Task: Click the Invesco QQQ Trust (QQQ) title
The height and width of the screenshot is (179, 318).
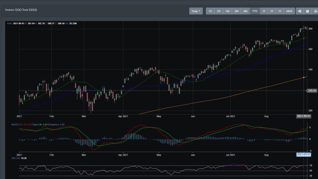Action: (x=21, y=10)
